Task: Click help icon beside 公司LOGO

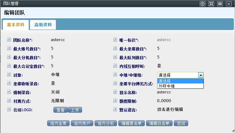Action: point(9,110)
